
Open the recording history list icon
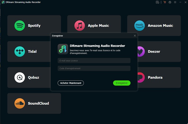pyautogui.click(x=157, y=2)
